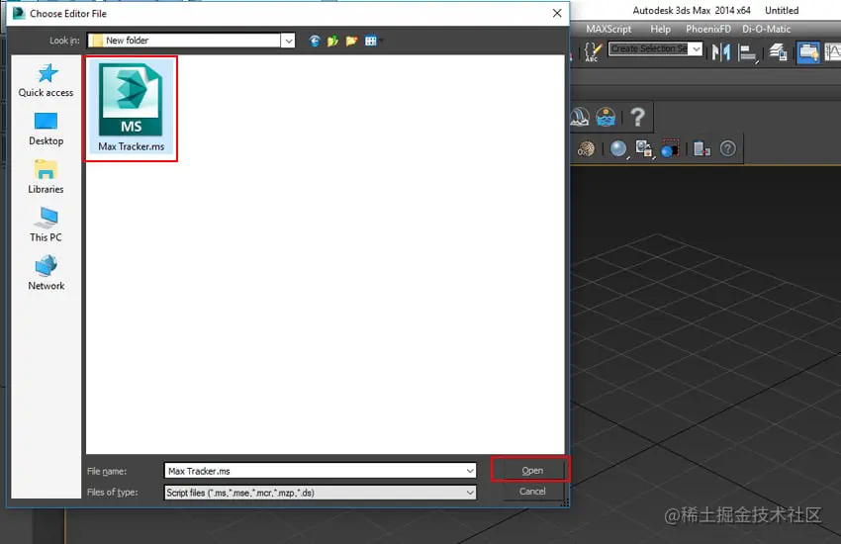The image size is (841, 544).
Task: Click the teapot thumbnails toolbar icon
Action: point(644,148)
